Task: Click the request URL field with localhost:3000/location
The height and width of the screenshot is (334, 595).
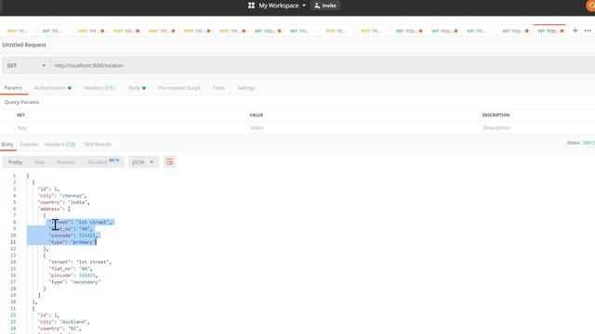Action: coord(323,66)
